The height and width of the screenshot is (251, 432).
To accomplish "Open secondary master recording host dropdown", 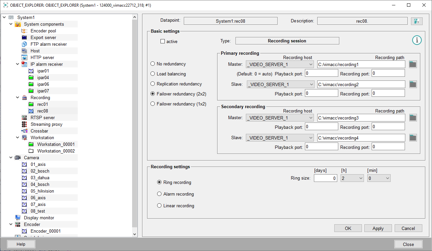I will [x=280, y=118].
